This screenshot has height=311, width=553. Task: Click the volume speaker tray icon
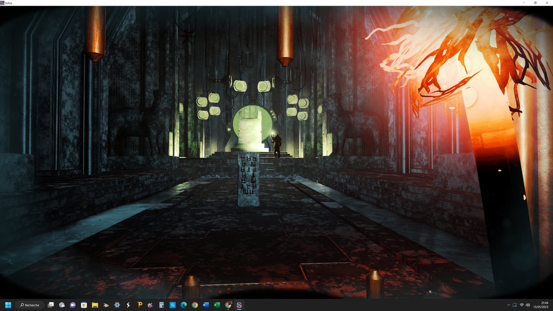(x=528, y=305)
